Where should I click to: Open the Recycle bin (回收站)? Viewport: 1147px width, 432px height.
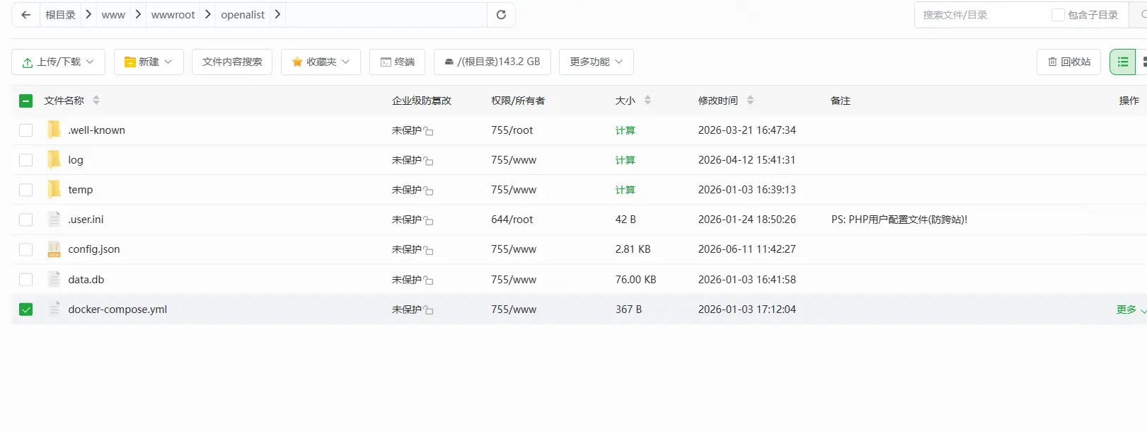click(1068, 62)
